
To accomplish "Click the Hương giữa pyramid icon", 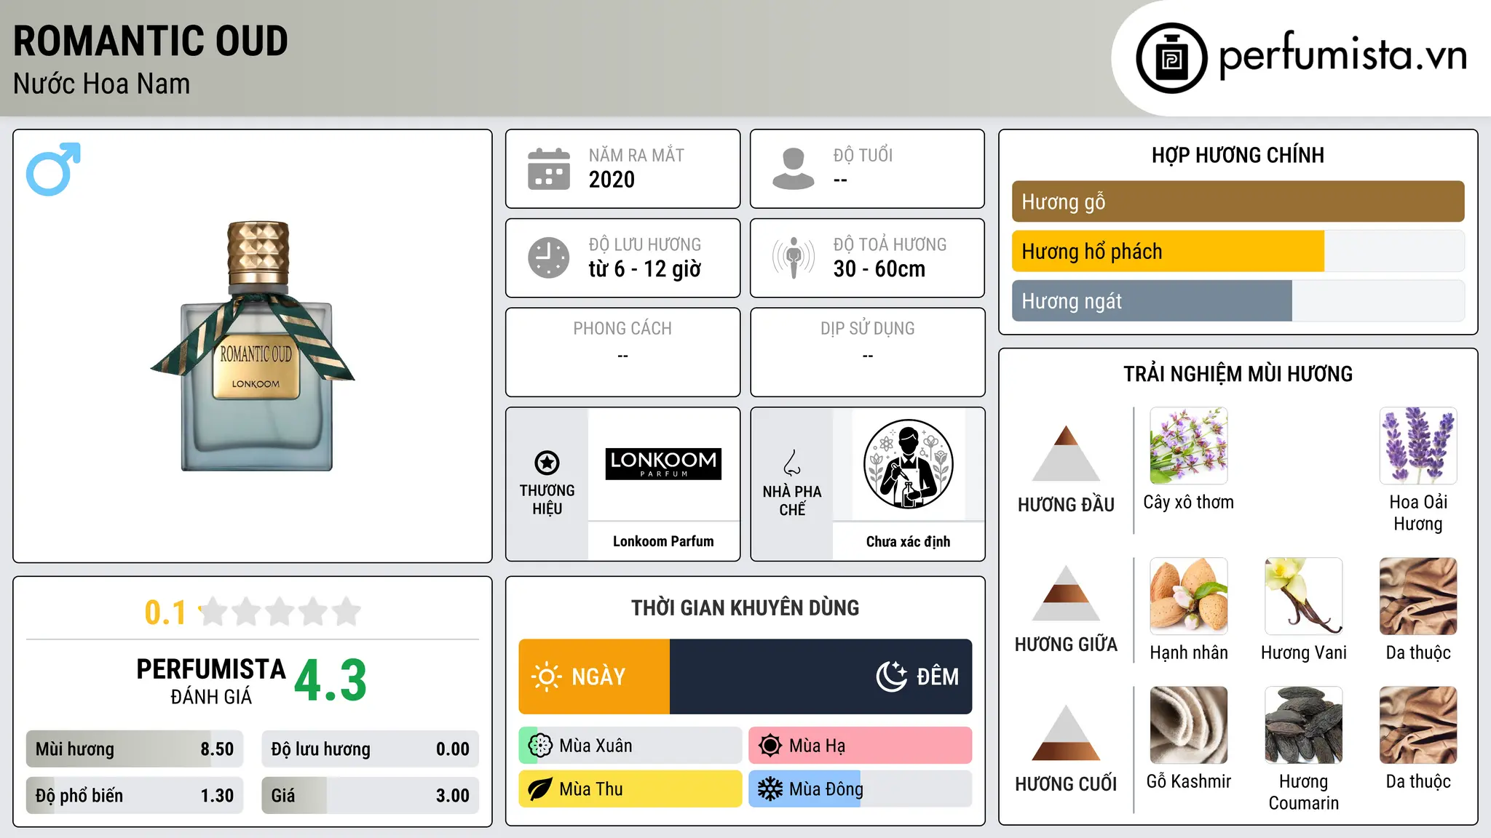I will 1066,593.
